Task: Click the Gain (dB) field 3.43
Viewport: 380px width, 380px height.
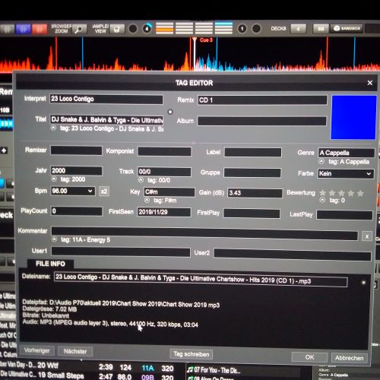Action: 255,193
